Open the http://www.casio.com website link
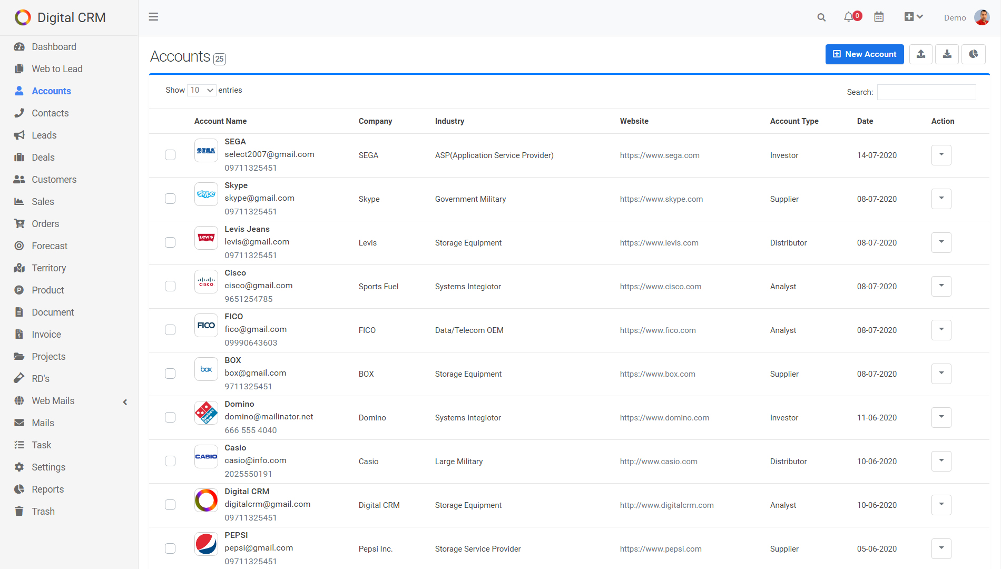 659,462
